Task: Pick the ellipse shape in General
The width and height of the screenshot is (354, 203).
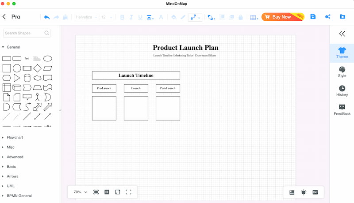Action: 48,59
